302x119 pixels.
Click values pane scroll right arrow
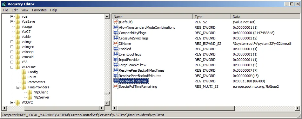click(x=298, y=108)
